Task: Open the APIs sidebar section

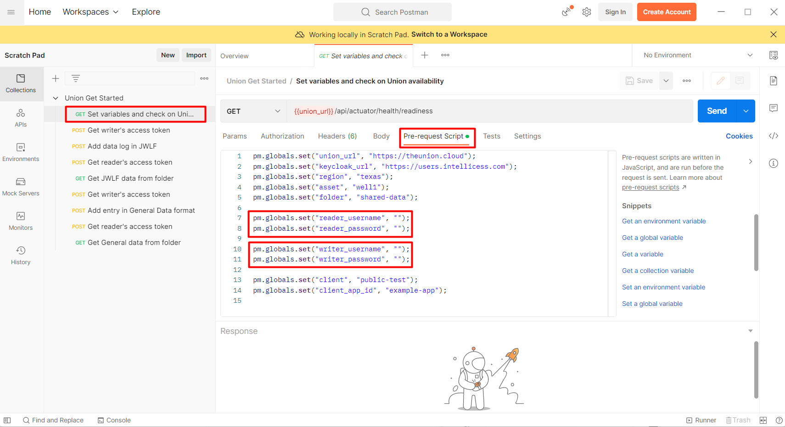Action: coord(21,117)
